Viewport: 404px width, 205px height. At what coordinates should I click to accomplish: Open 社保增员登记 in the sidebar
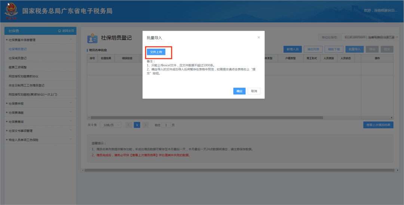pyautogui.click(x=18, y=49)
